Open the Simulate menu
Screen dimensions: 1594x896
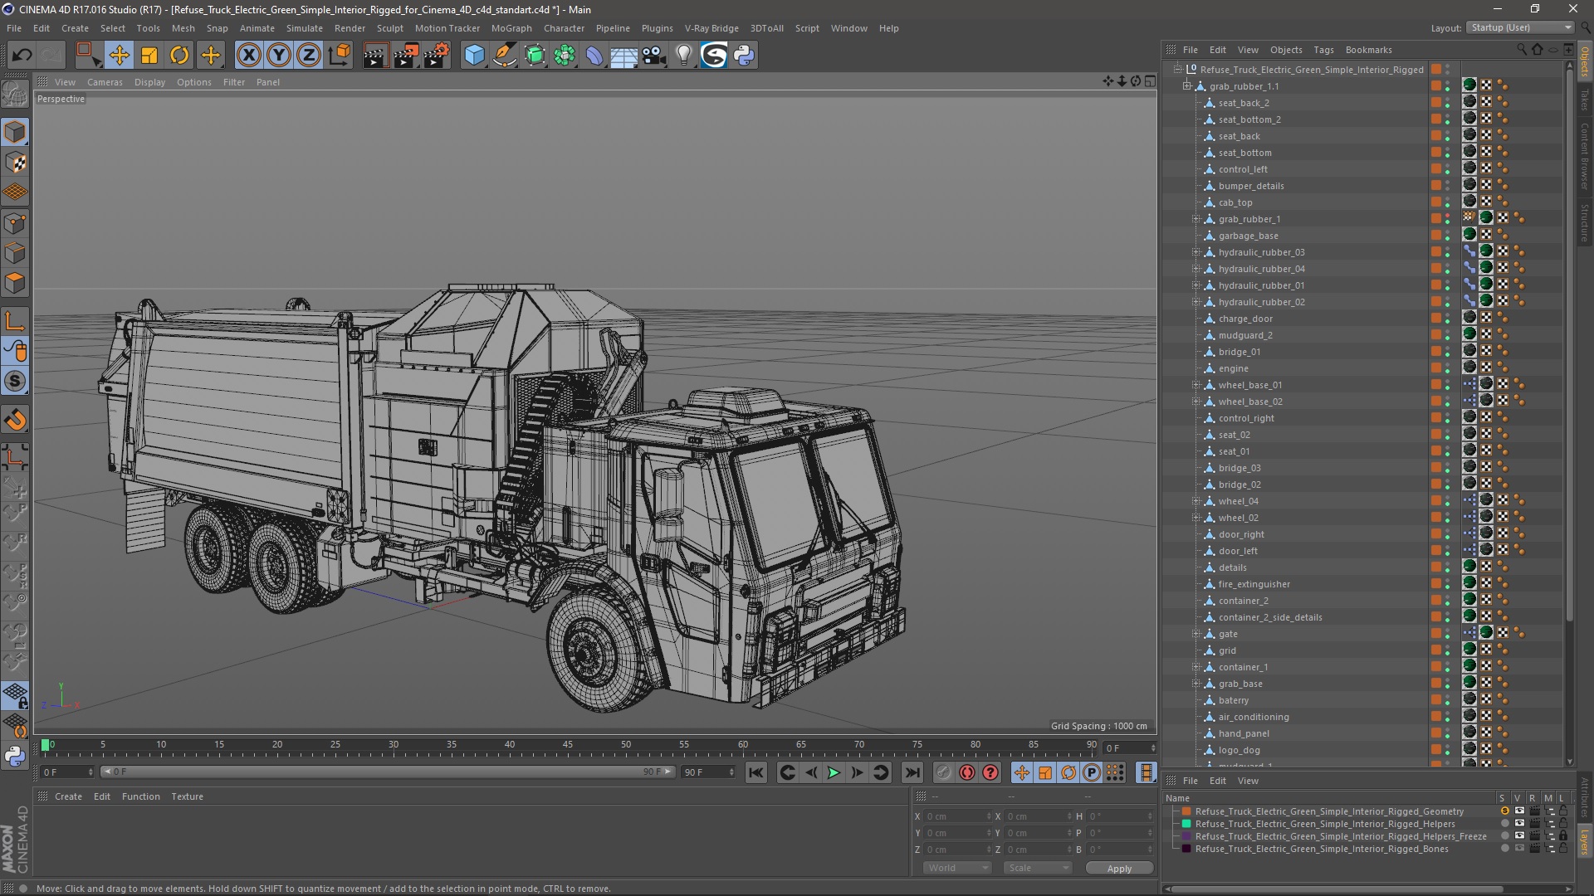tap(304, 28)
